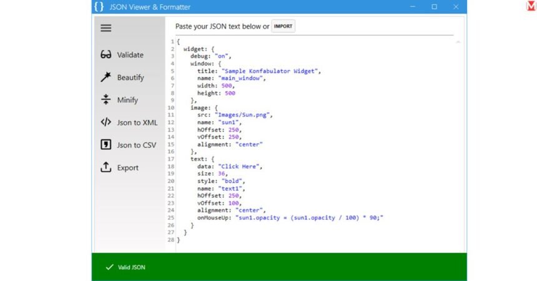Click the "Valid JSON" status text
Screen dimensions: 537x281
(x=132, y=267)
